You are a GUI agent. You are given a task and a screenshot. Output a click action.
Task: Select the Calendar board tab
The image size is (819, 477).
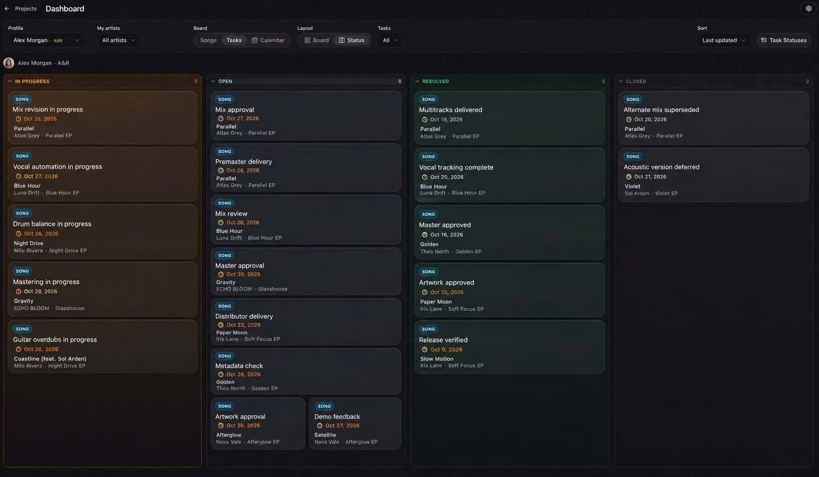(268, 40)
